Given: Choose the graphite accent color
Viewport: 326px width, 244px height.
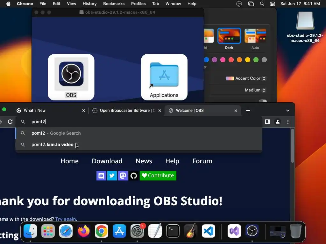Looking at the screenshot, I should tap(264, 60).
